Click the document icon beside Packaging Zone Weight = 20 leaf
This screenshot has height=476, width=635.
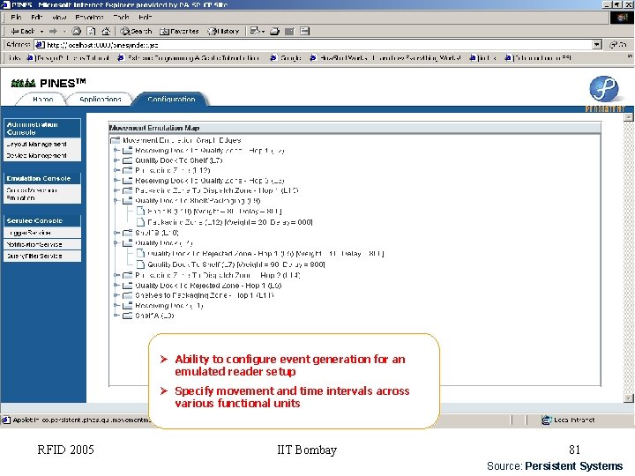coord(140,222)
